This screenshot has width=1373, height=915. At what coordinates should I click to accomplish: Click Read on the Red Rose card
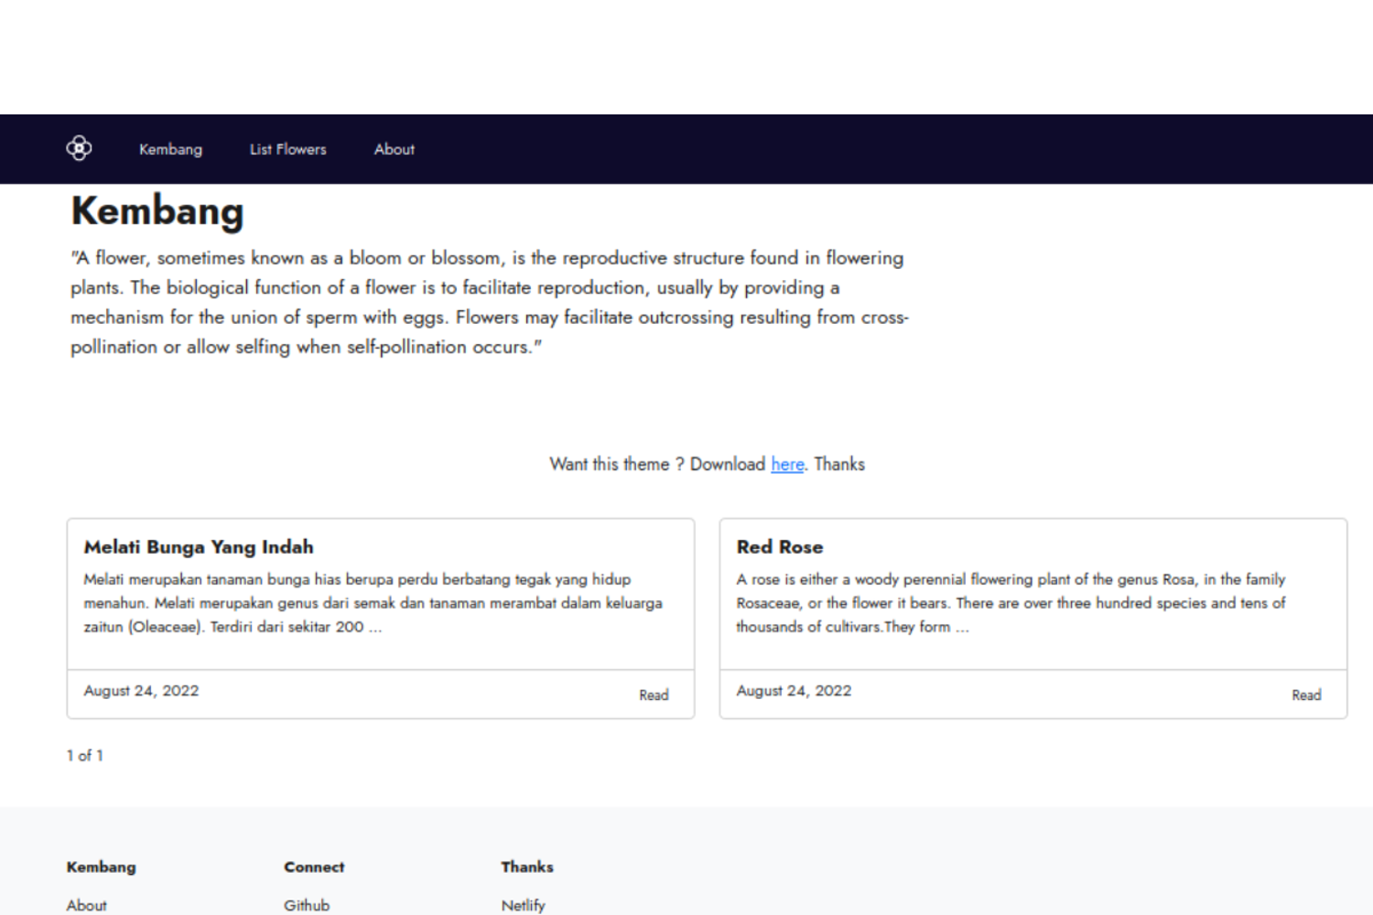point(1306,695)
